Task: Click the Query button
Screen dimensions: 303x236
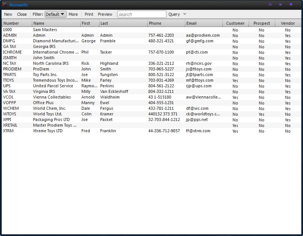Action: 174,14
